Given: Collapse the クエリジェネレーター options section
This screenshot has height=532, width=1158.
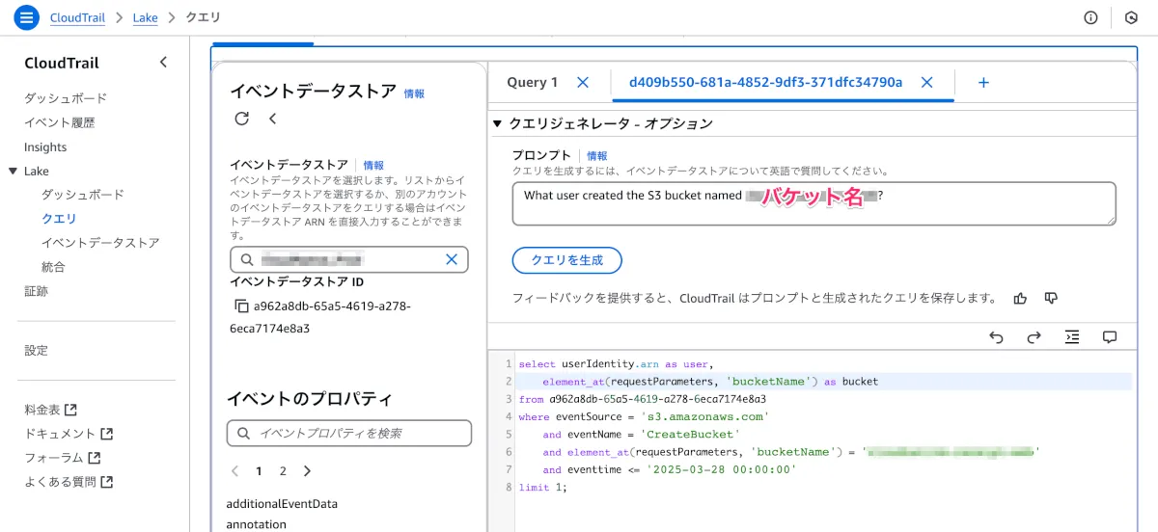Looking at the screenshot, I should click(497, 123).
